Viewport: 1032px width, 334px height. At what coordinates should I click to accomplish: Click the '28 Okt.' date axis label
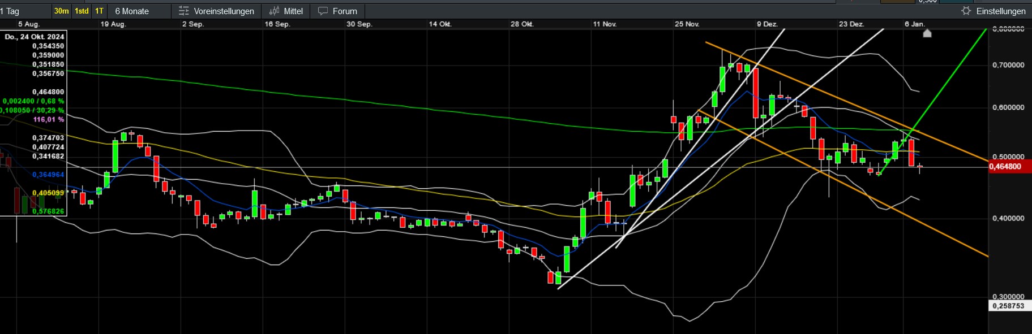[522, 24]
